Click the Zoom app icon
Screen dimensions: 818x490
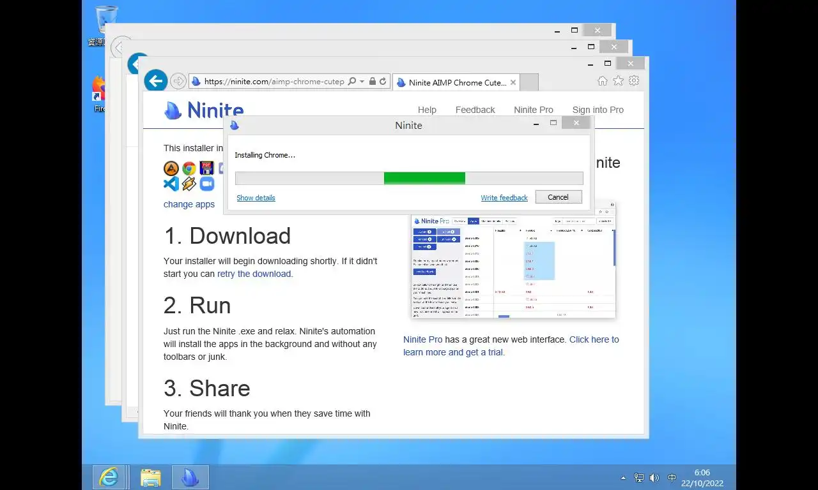pyautogui.click(x=206, y=184)
